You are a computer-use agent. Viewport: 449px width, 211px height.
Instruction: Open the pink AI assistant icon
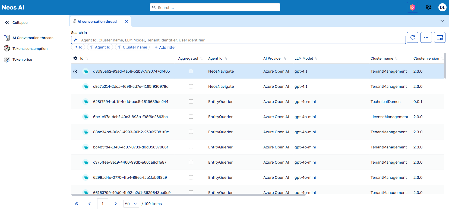click(412, 7)
